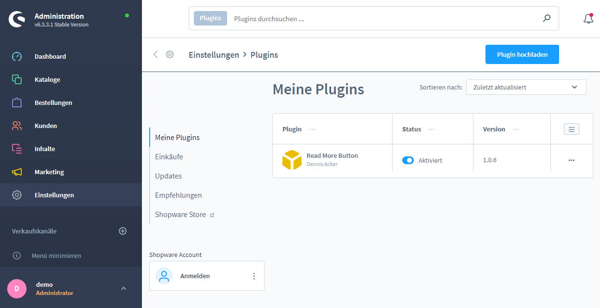Open the table list settings icon

(572, 129)
